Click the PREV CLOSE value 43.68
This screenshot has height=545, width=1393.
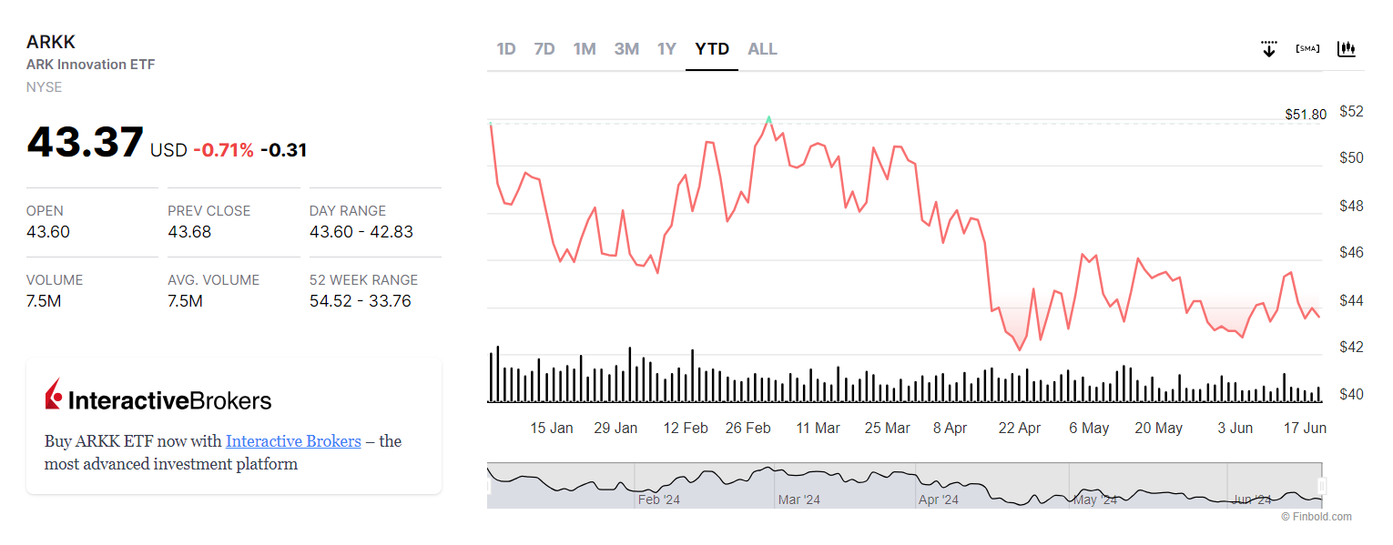point(189,232)
